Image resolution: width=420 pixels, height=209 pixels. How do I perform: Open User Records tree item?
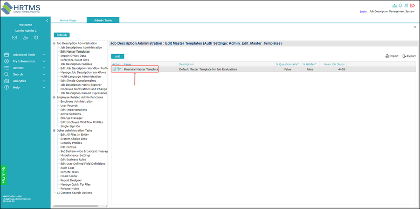coord(69,105)
